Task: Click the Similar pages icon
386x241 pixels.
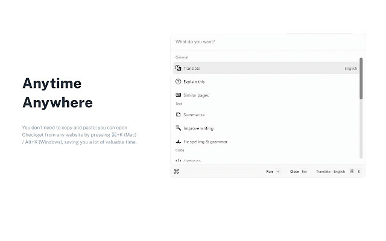Action: click(x=179, y=95)
